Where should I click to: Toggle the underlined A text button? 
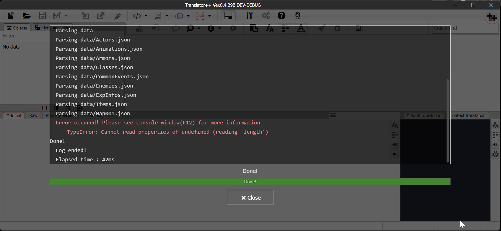click(301, 29)
